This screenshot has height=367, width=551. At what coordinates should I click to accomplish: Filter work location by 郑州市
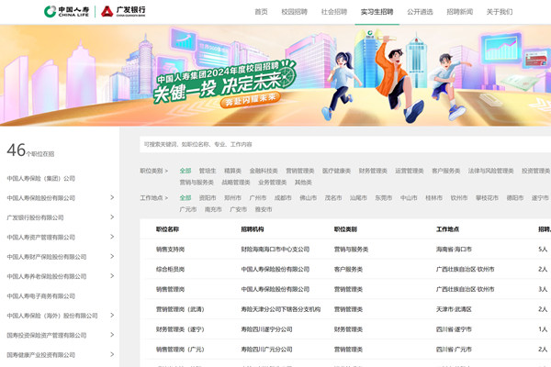[232, 198]
